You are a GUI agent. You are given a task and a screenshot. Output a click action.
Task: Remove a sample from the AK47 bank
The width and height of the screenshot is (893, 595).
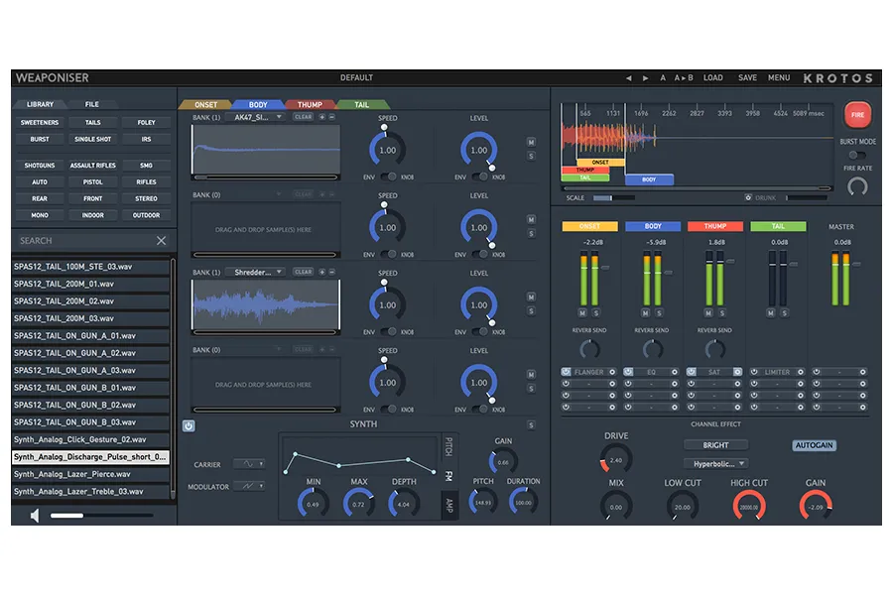332,117
